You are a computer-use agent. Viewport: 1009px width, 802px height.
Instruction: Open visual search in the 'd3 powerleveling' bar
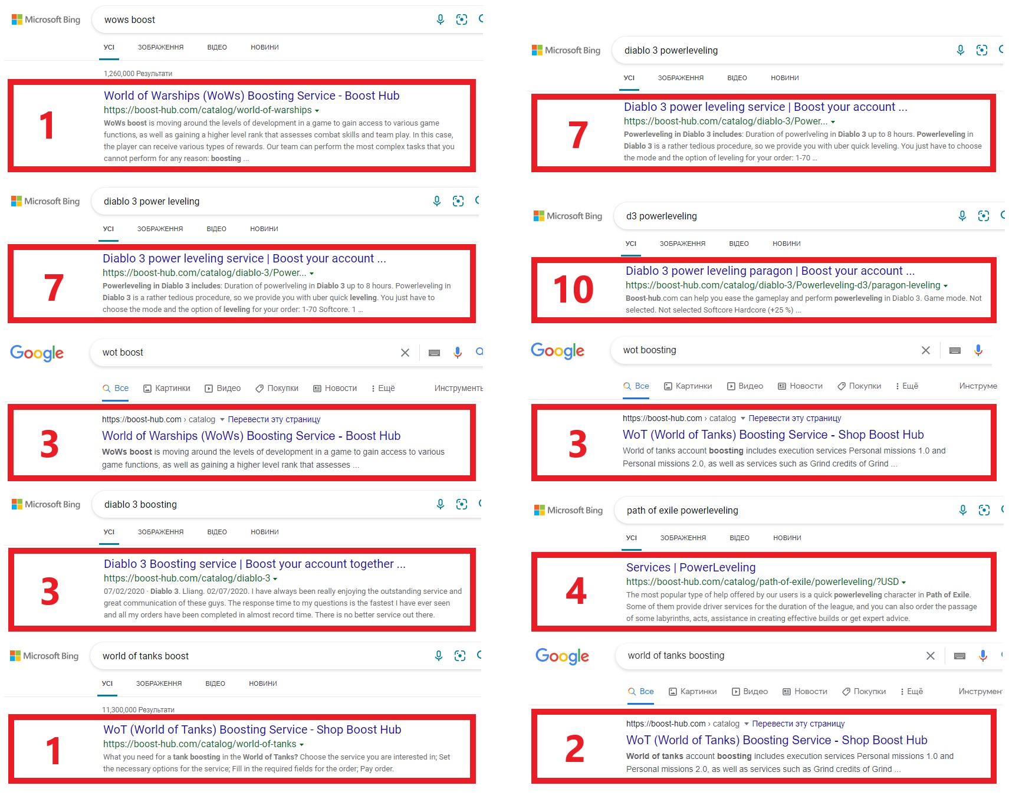pyautogui.click(x=984, y=216)
